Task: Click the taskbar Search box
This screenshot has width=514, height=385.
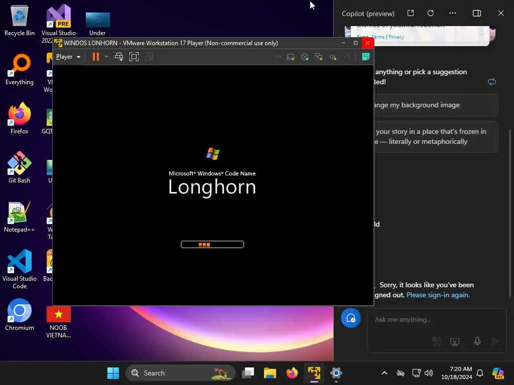Action: tap(180, 373)
